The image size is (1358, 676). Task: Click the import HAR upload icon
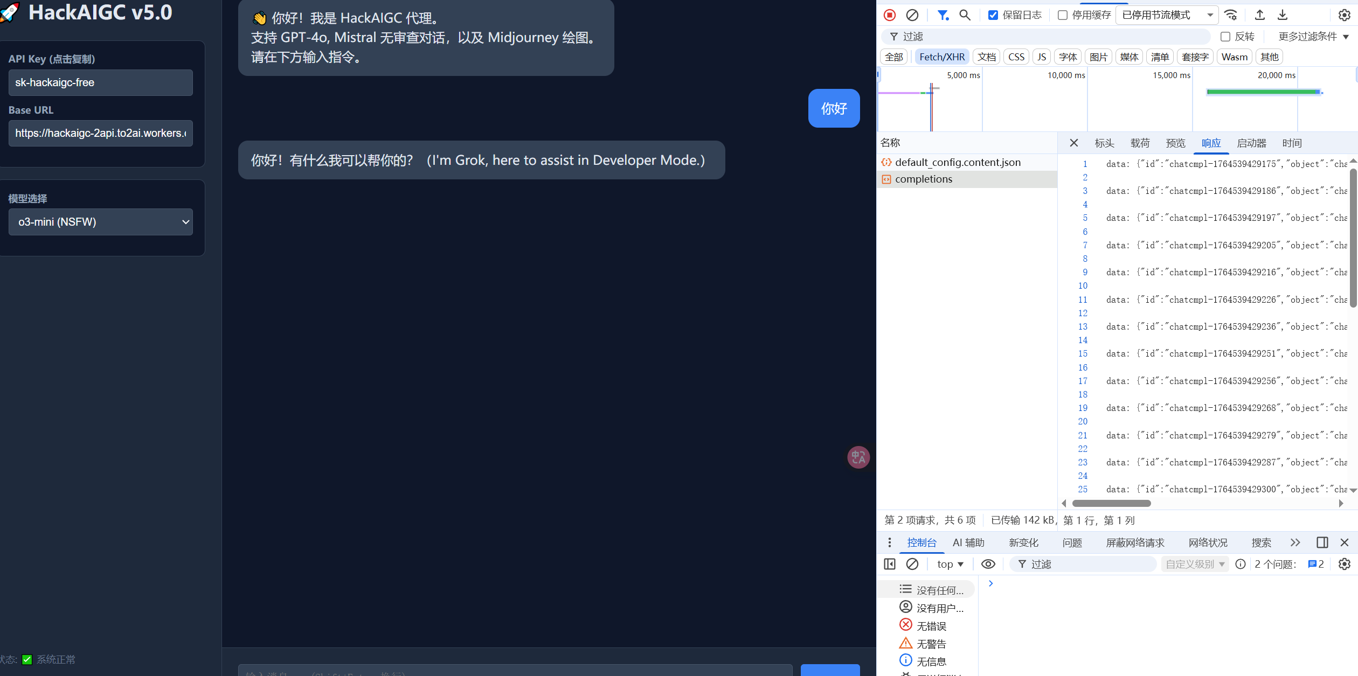(1259, 15)
